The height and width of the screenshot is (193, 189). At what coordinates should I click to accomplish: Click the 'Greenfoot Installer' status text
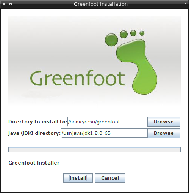[x=34, y=163]
